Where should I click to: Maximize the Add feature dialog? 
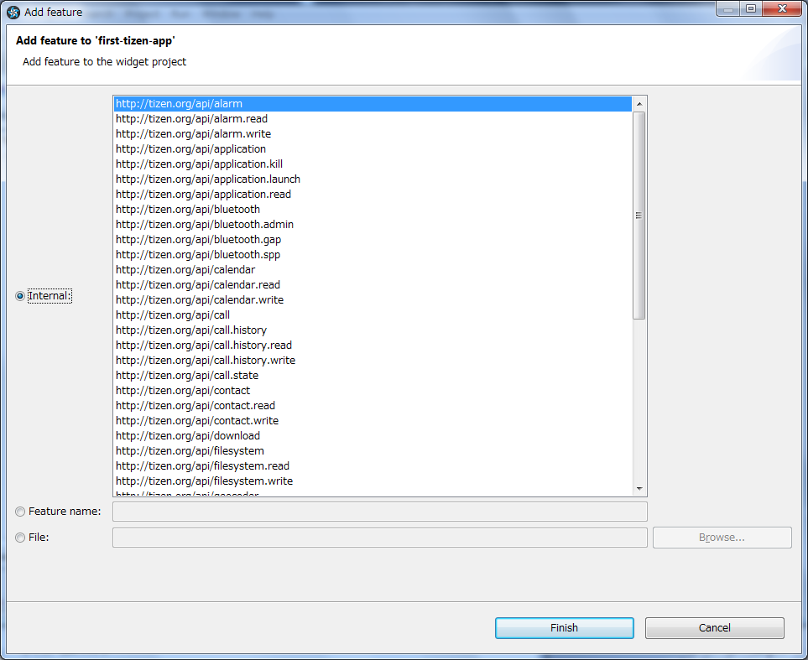click(751, 8)
